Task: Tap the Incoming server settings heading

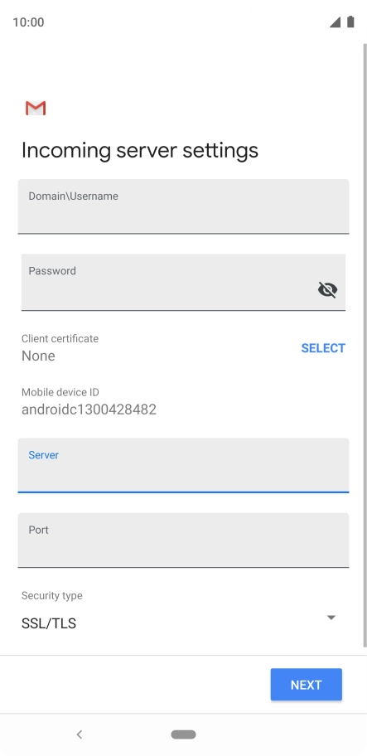Action: coord(140,150)
